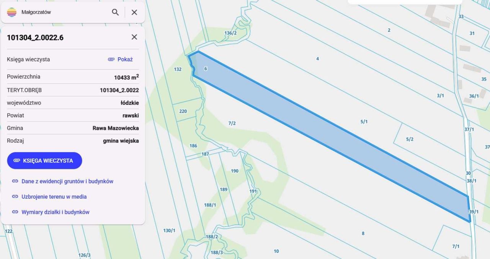The width and height of the screenshot is (490, 259).
Task: Select parcel 7/2 on the map
Action: pyautogui.click(x=232, y=123)
